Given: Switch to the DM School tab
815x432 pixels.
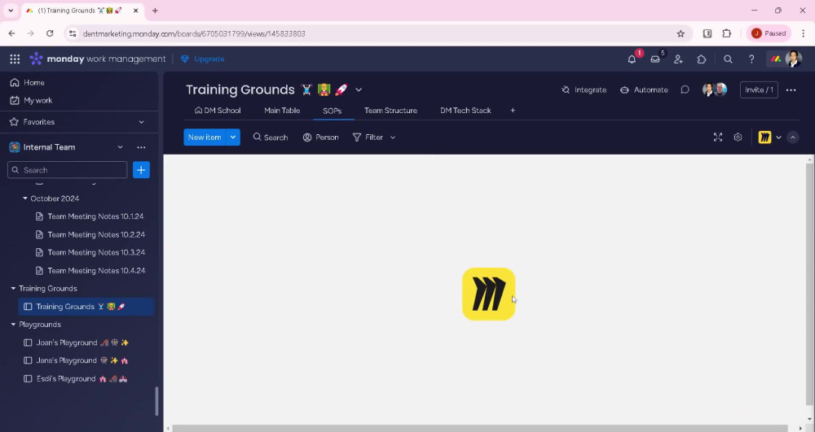Looking at the screenshot, I should tap(218, 111).
